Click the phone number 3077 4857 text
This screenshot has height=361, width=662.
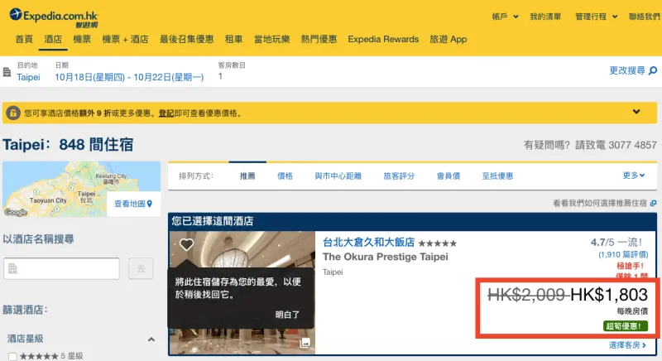pos(632,145)
